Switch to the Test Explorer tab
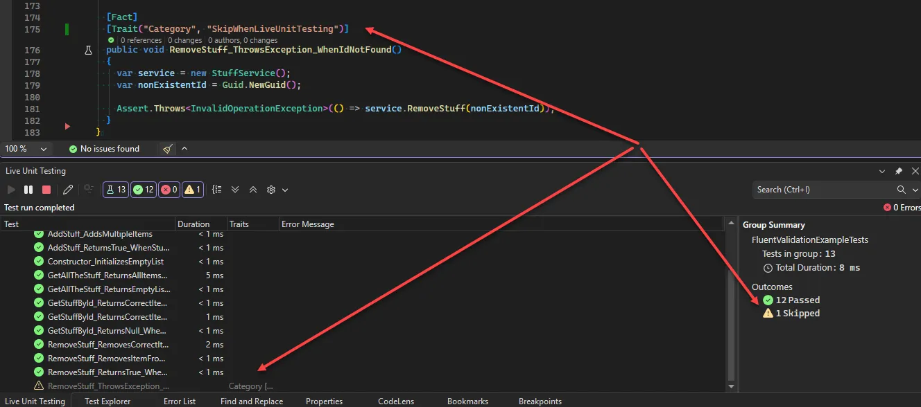Viewport: 921px width, 407px height. pos(107,401)
